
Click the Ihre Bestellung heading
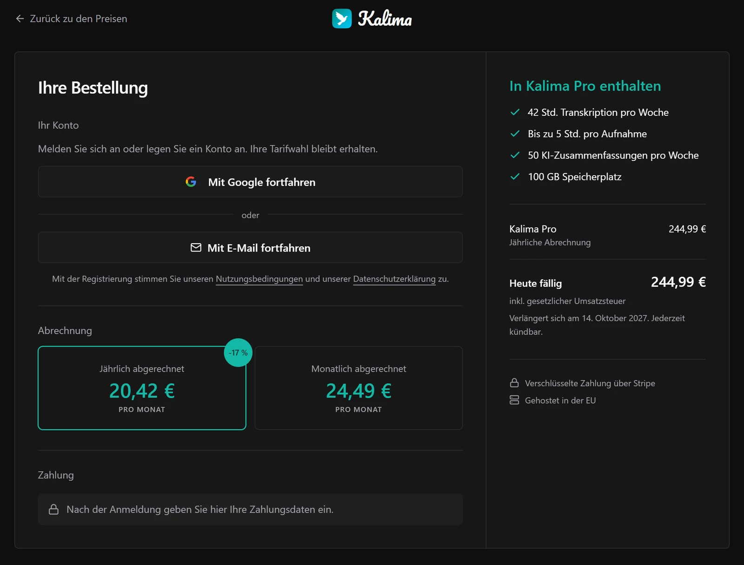coord(93,88)
